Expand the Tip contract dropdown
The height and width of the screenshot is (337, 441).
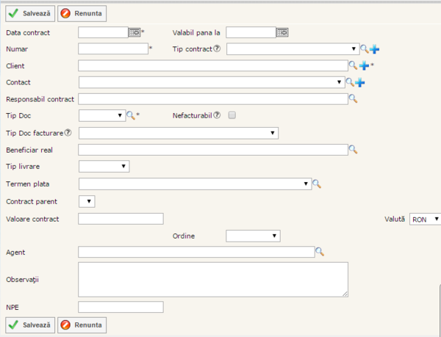tap(293, 49)
